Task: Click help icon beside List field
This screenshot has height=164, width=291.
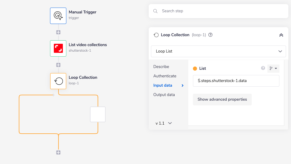Action: coord(263,68)
